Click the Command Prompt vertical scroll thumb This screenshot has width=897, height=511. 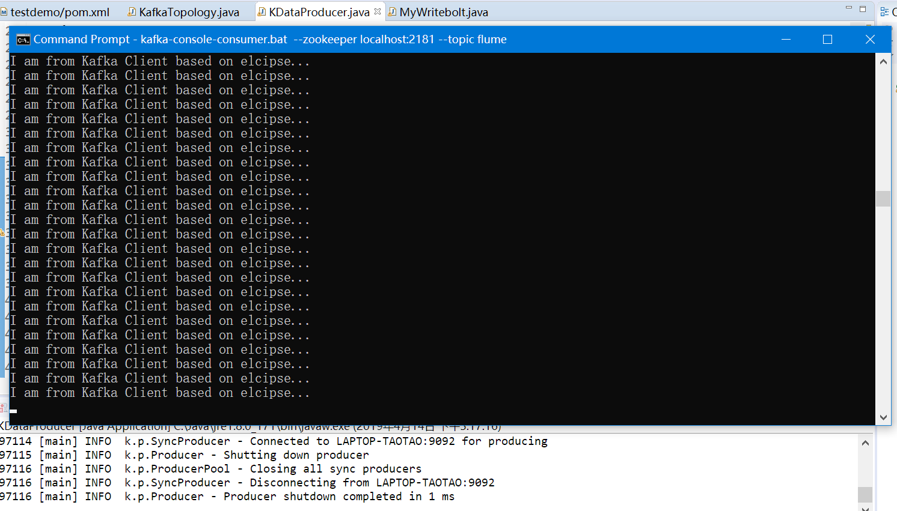[883, 199]
